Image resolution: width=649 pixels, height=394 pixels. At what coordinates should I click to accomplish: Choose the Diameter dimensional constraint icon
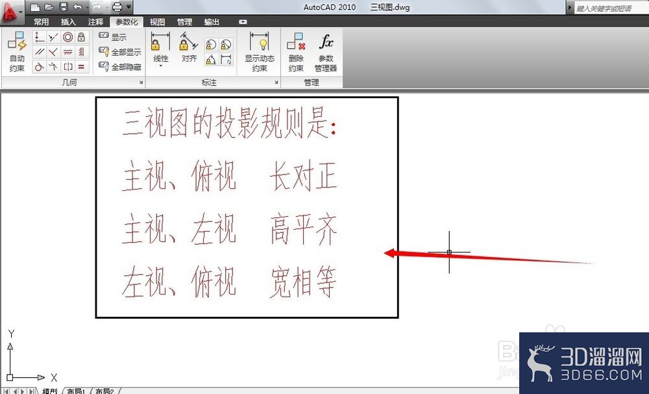(x=226, y=44)
